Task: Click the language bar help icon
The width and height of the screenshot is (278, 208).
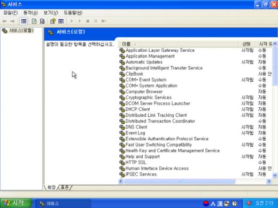Action: (x=235, y=203)
